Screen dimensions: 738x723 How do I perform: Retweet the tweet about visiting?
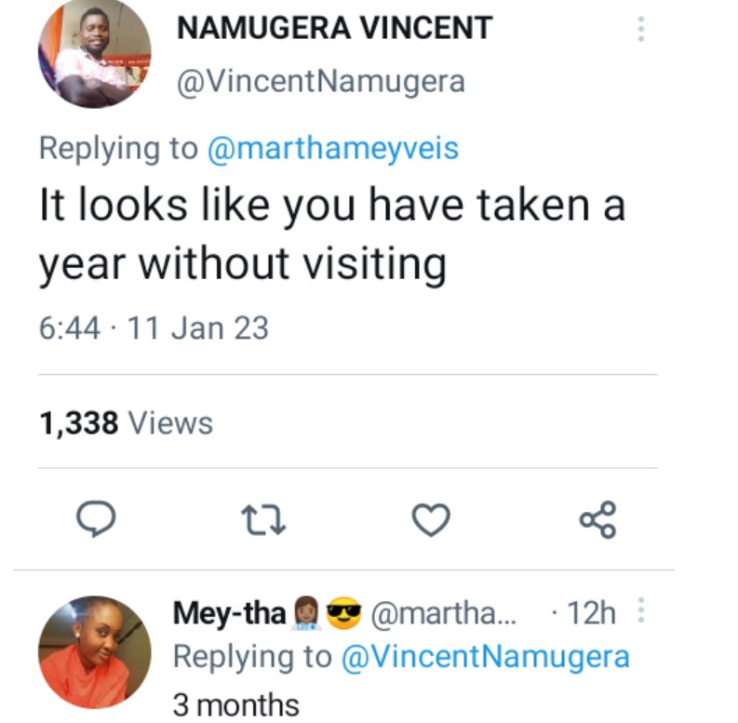[x=264, y=519]
